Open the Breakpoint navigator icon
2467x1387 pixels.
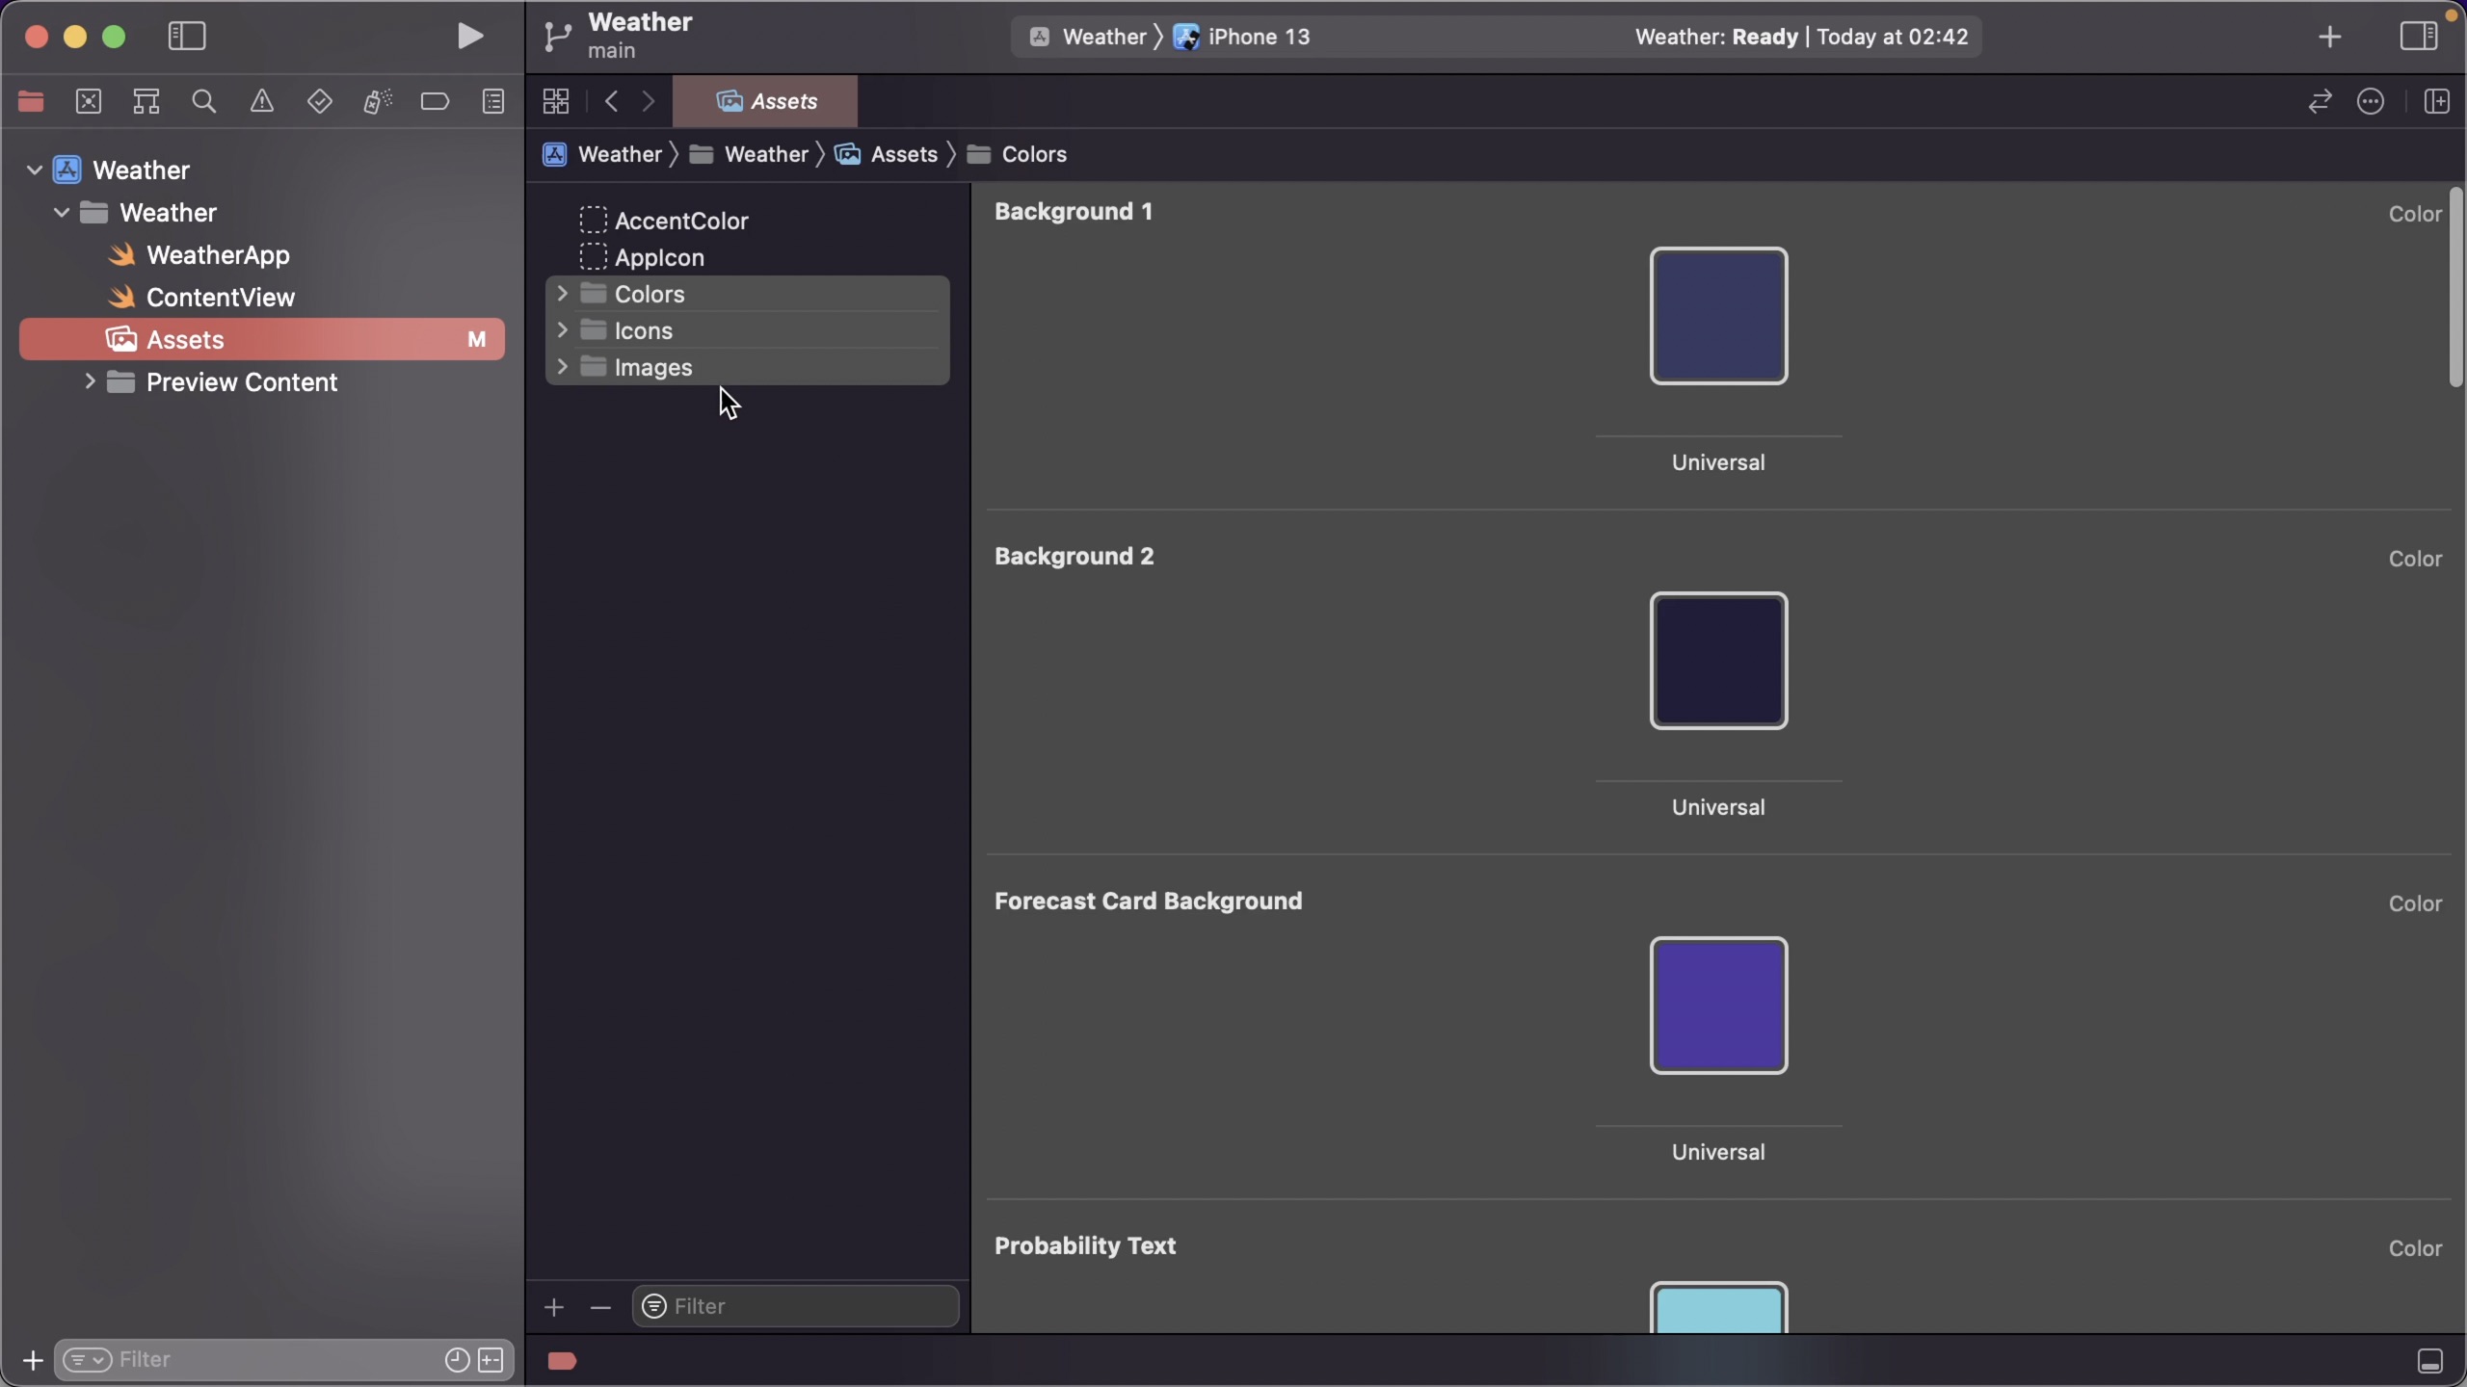pyautogui.click(x=435, y=101)
